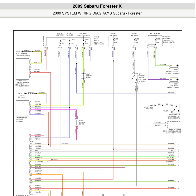
Task: Click the BRN/RED wire label at mid-diagram
Action: [x=65, y=144]
